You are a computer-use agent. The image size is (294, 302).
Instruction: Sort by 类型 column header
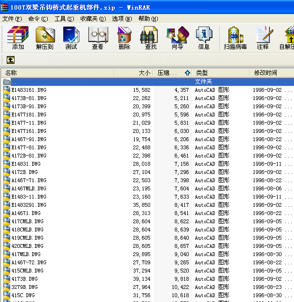(221, 73)
